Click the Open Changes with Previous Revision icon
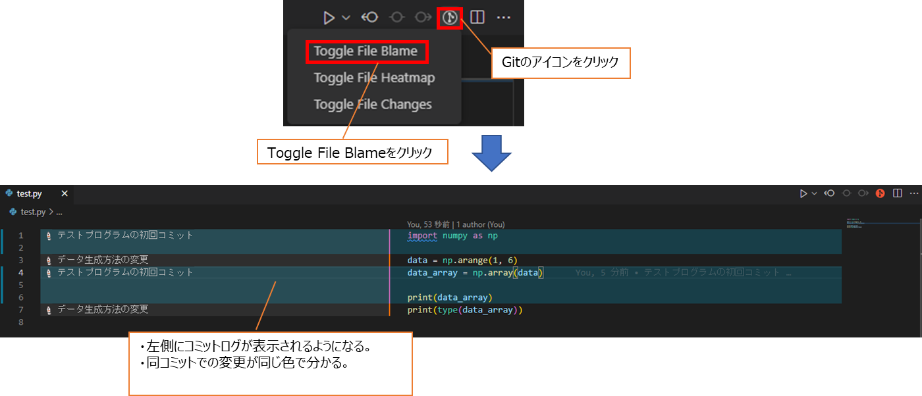This screenshot has width=922, height=396. 369,18
